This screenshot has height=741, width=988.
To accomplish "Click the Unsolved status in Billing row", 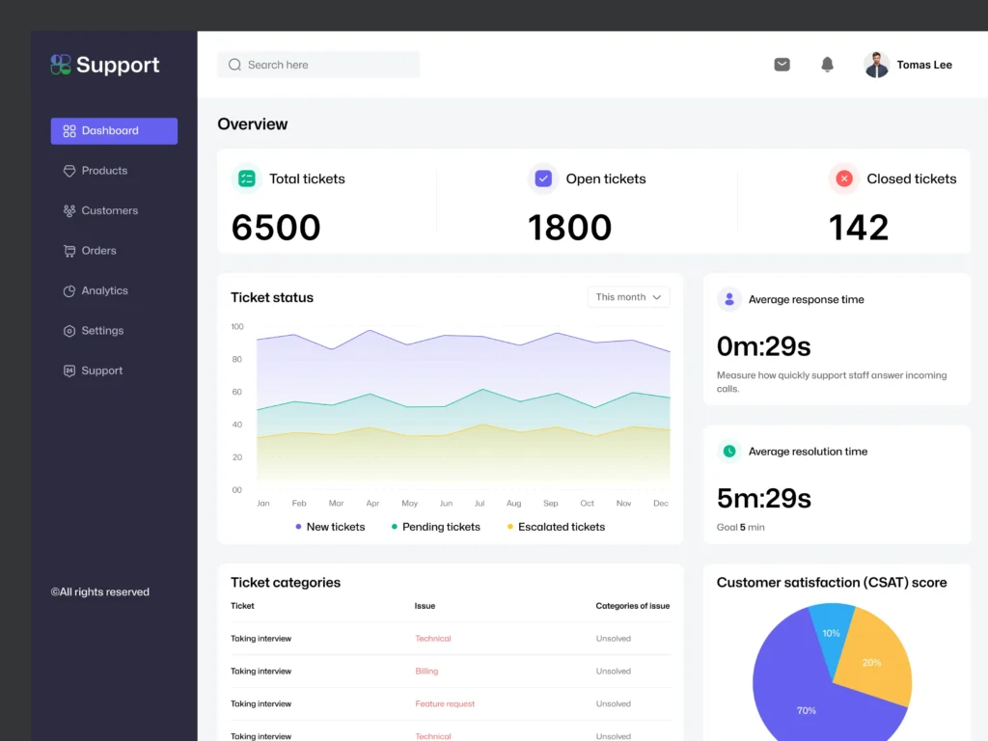I will tap(613, 672).
